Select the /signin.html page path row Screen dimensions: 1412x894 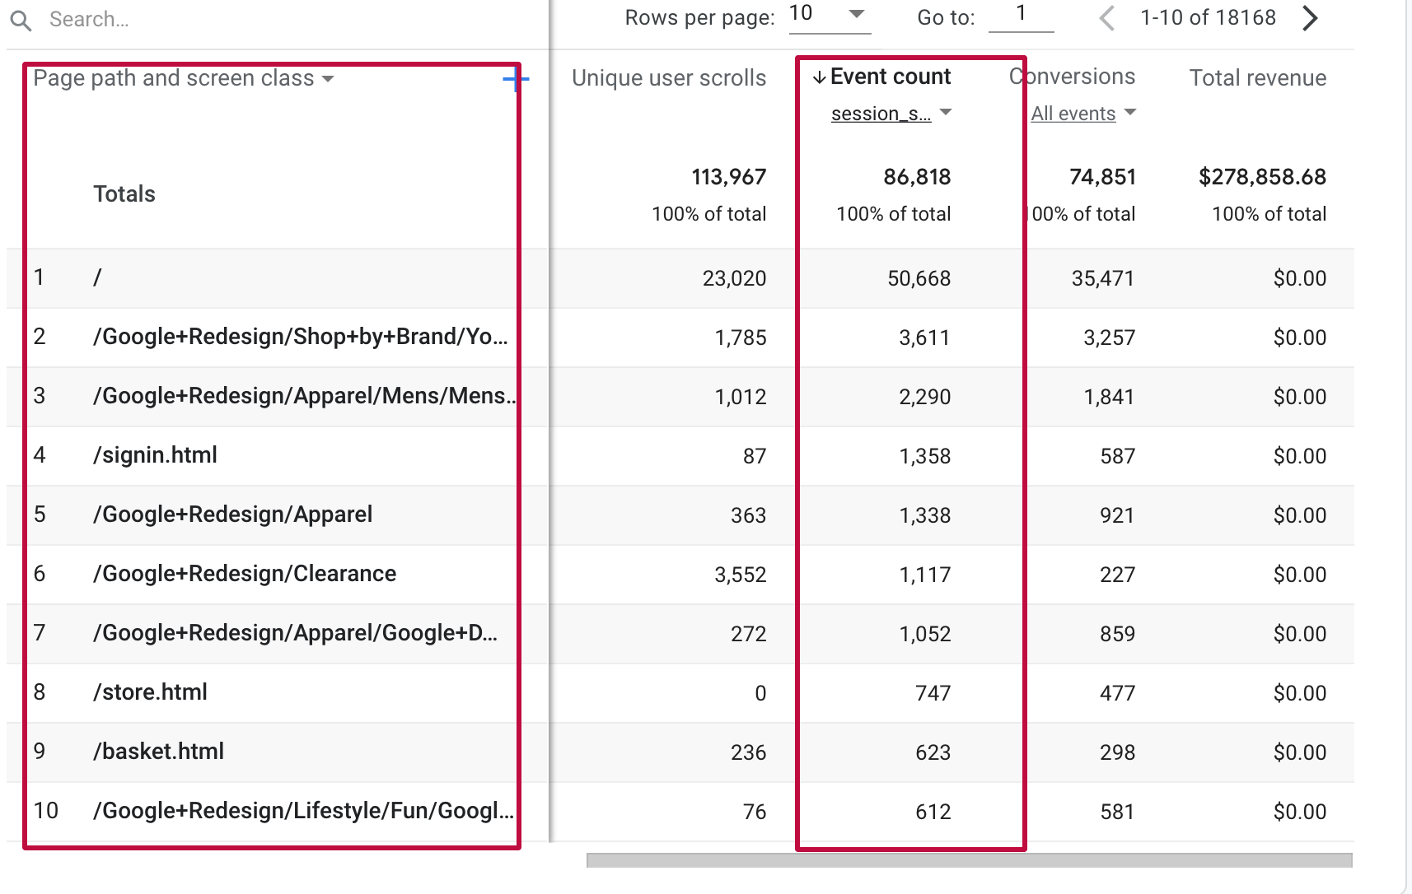click(156, 454)
